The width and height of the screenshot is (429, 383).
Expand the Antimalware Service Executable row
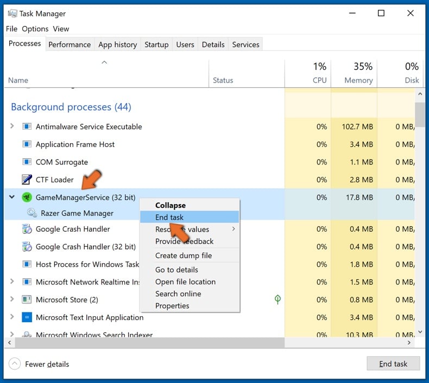[12, 126]
